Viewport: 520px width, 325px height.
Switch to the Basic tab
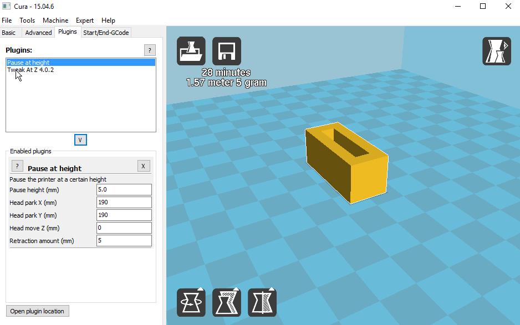click(x=9, y=33)
